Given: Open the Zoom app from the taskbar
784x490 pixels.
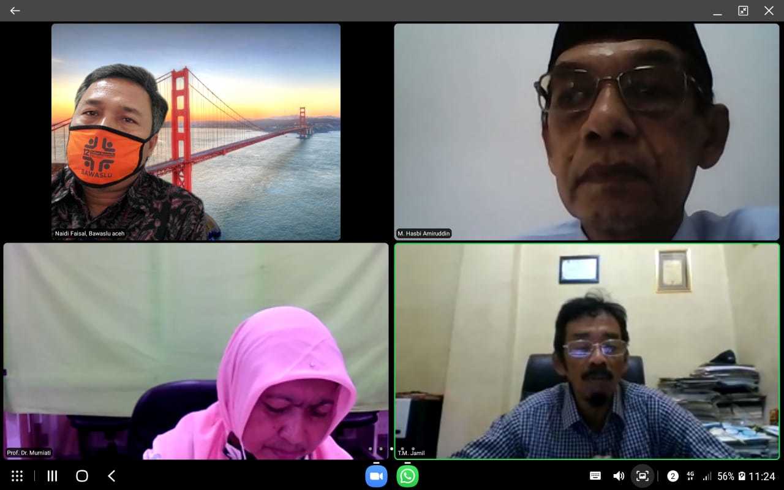Looking at the screenshot, I should (x=376, y=476).
